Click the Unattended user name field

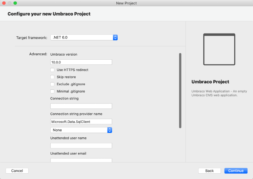coord(81,146)
